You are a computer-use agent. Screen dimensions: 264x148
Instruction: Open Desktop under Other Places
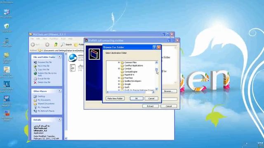click(x=41, y=96)
